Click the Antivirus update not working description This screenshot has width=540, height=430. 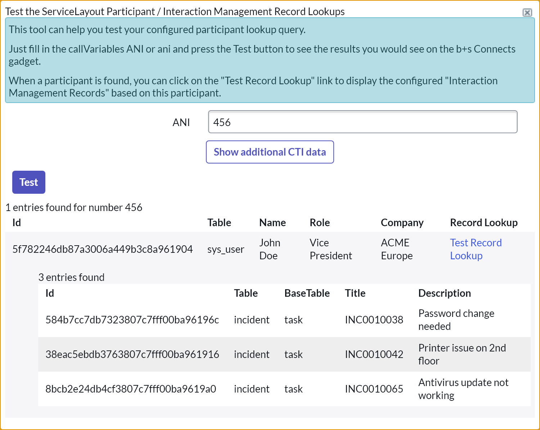(463, 389)
